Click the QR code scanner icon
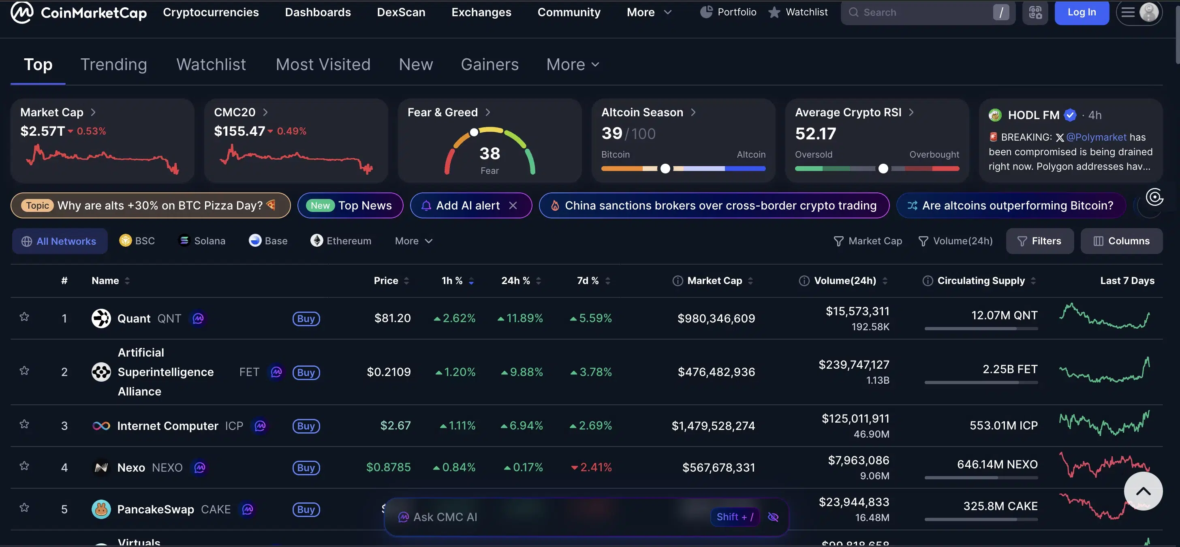 (1035, 13)
